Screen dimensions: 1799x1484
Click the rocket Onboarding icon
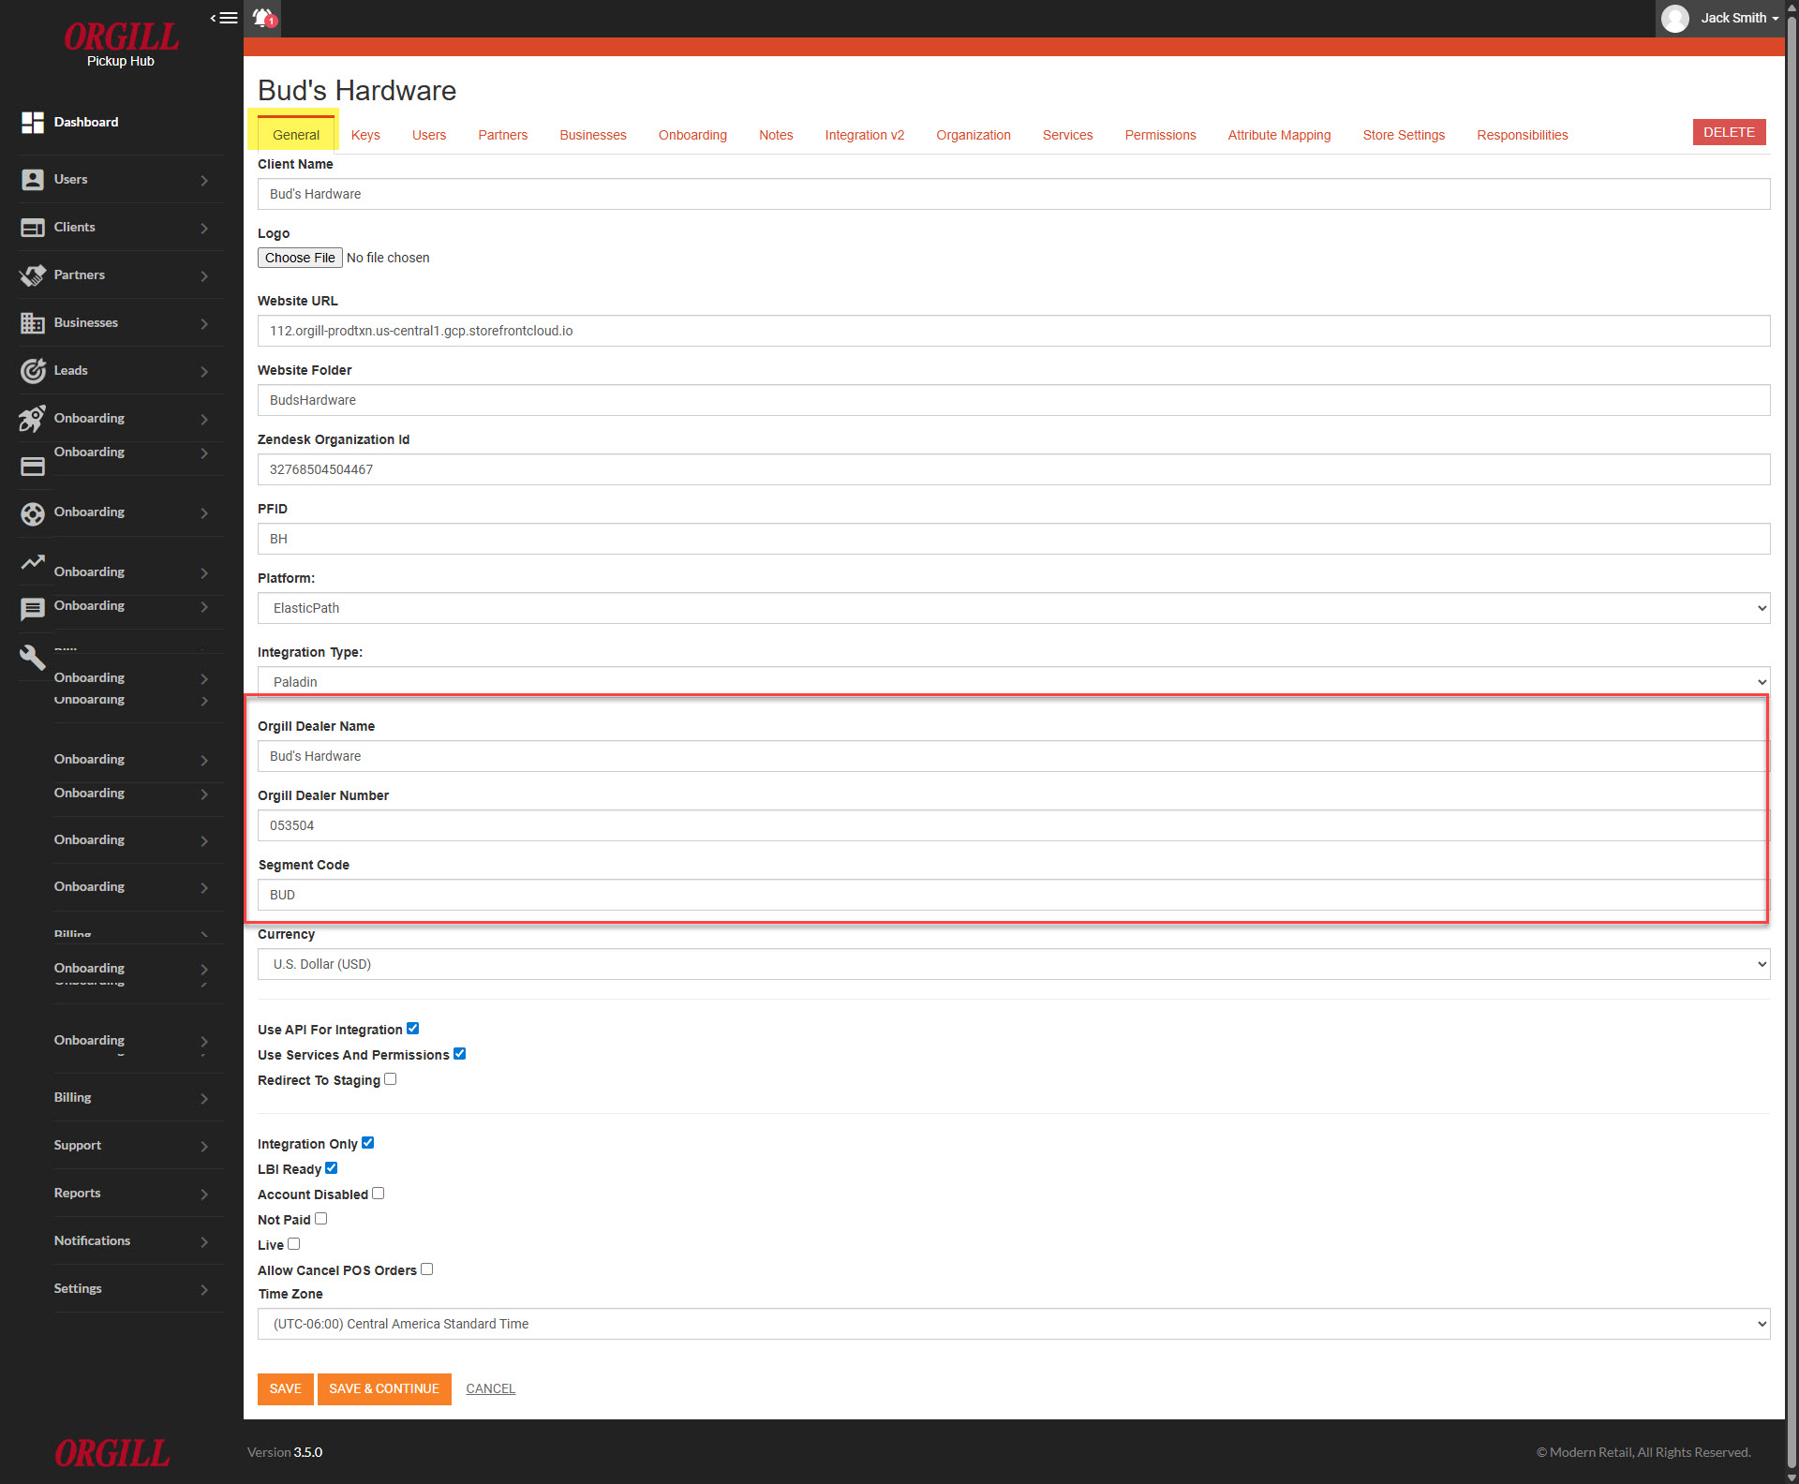(33, 419)
